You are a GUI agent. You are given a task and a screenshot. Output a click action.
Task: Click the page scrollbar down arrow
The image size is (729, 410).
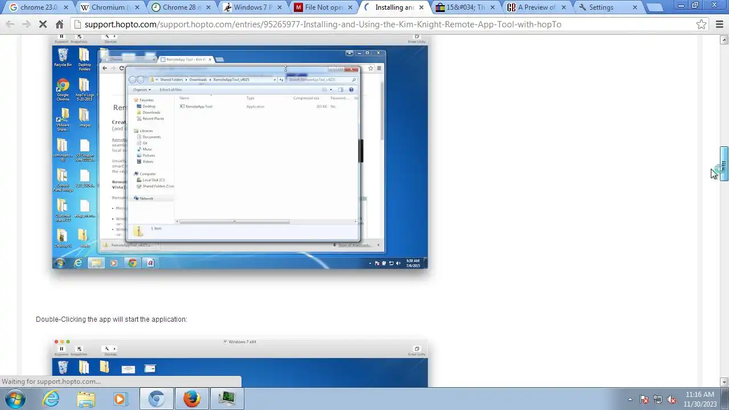724,382
